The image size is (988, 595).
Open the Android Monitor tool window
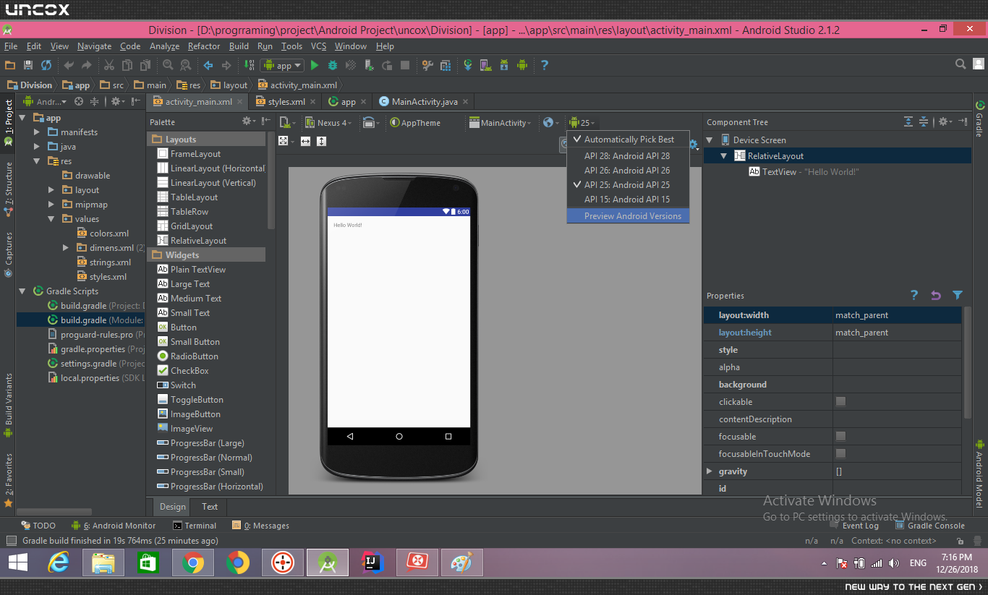tap(114, 526)
